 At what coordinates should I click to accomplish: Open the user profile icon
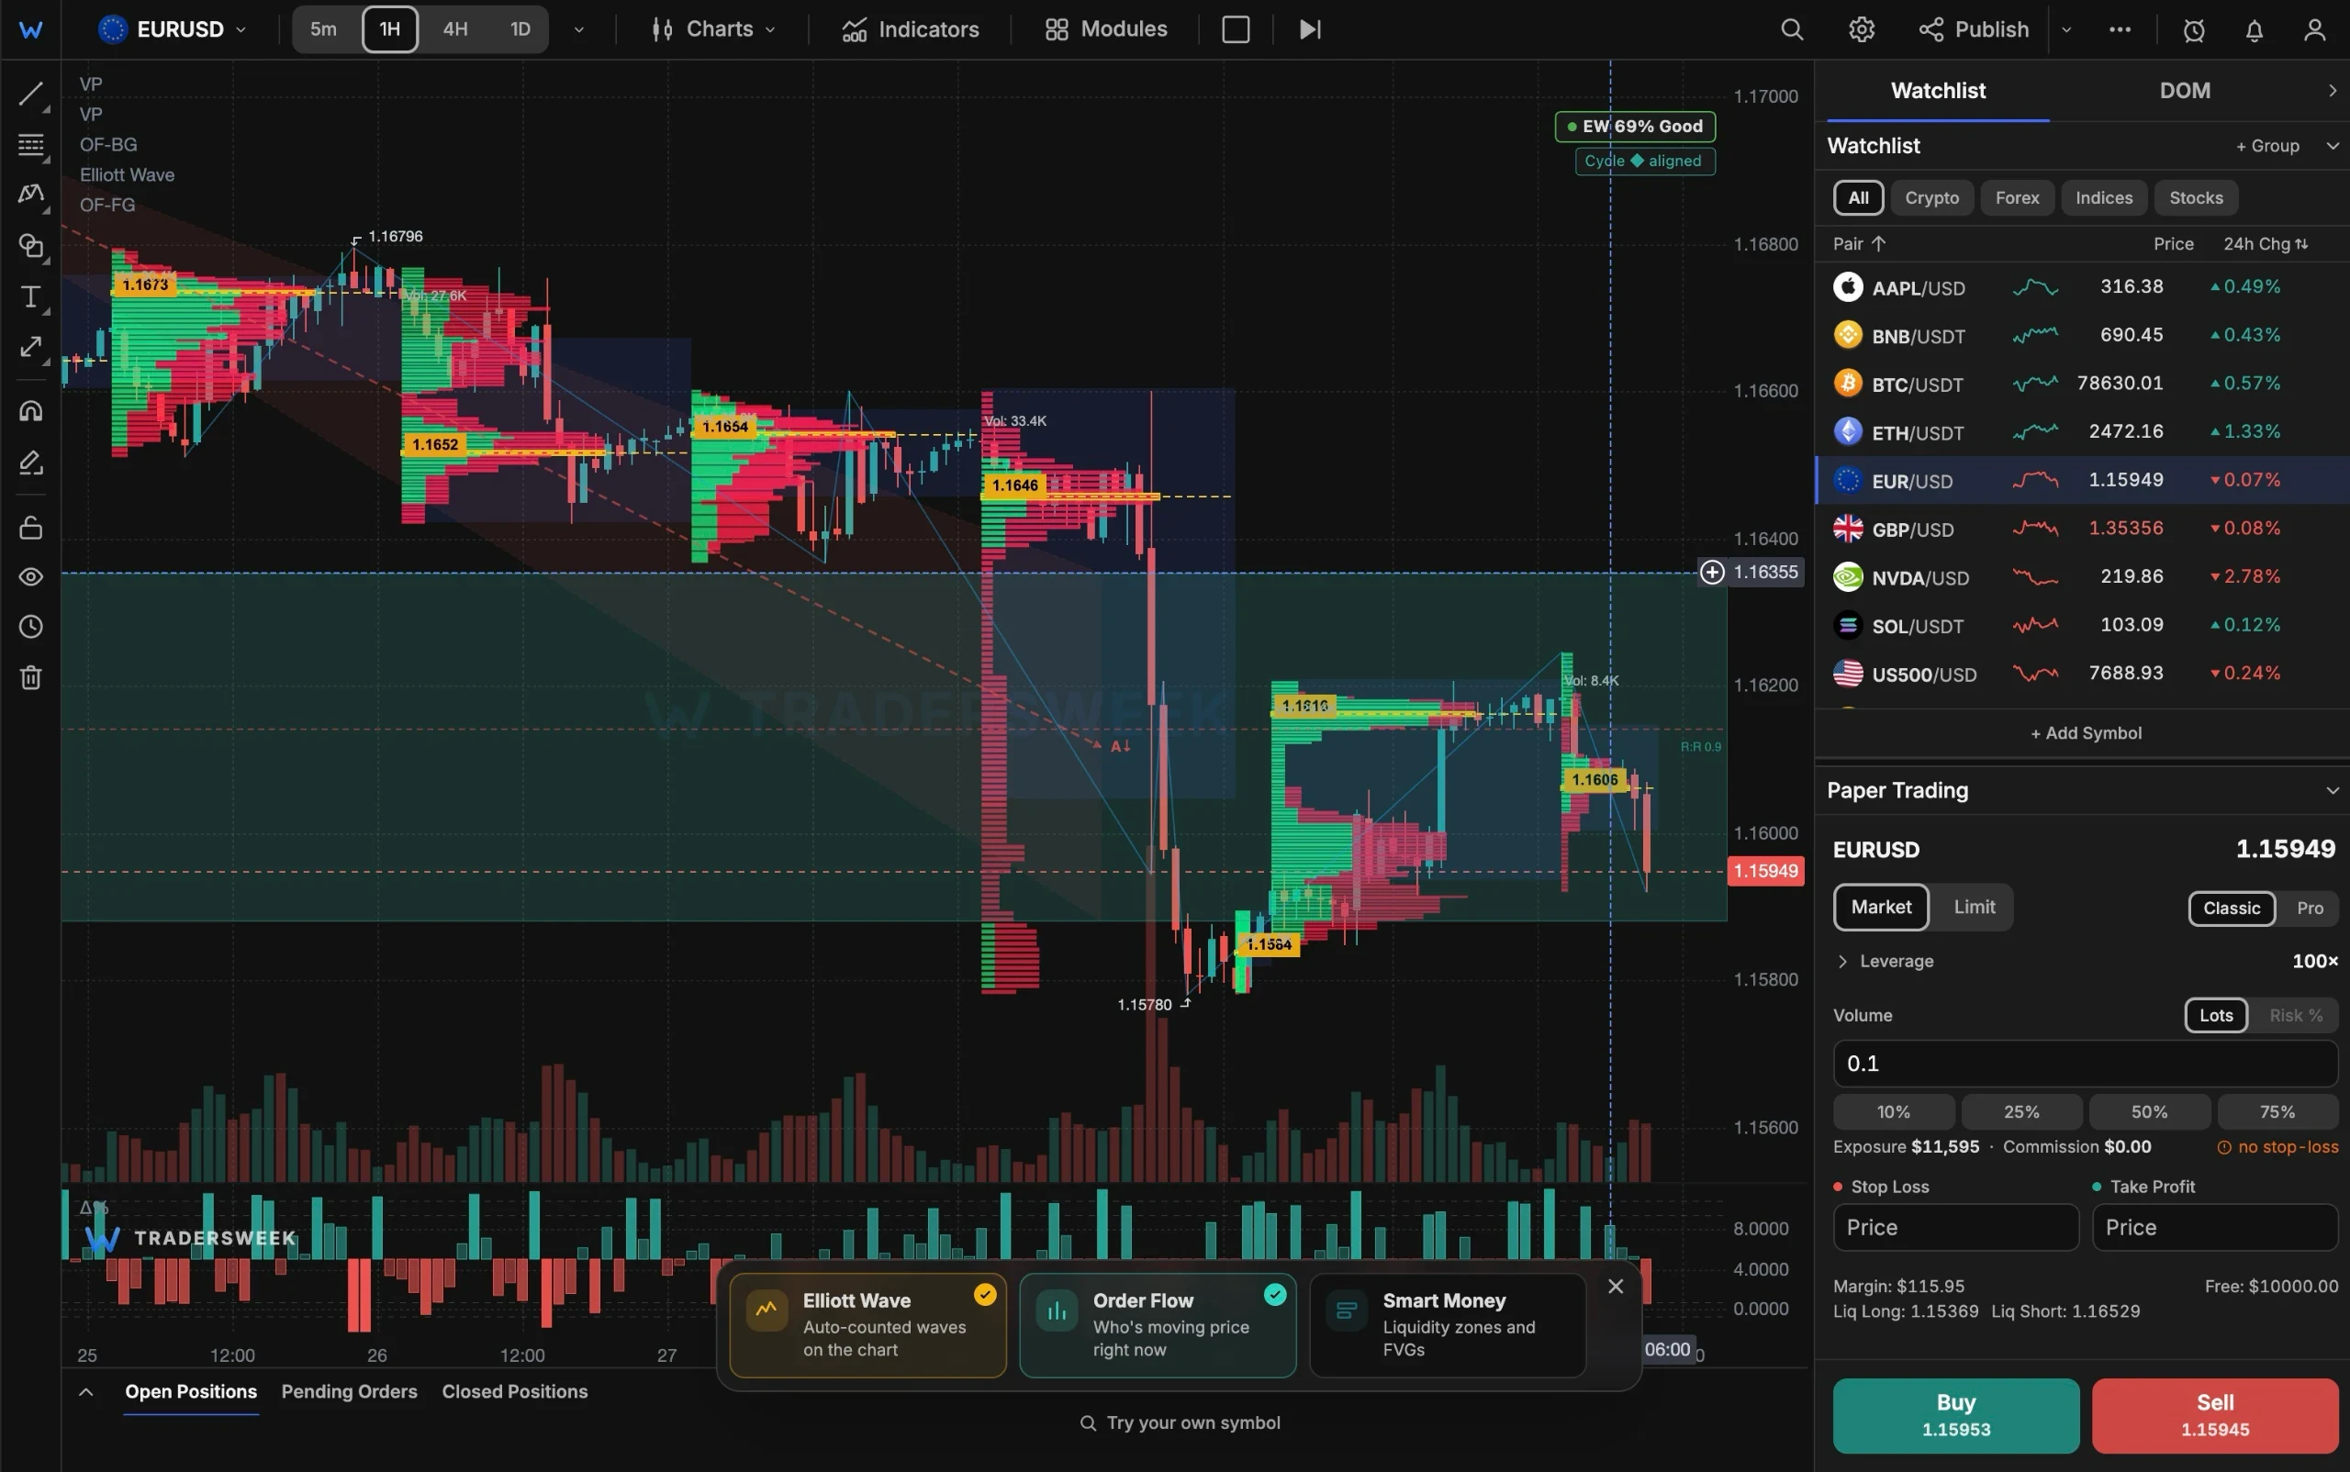[2314, 29]
